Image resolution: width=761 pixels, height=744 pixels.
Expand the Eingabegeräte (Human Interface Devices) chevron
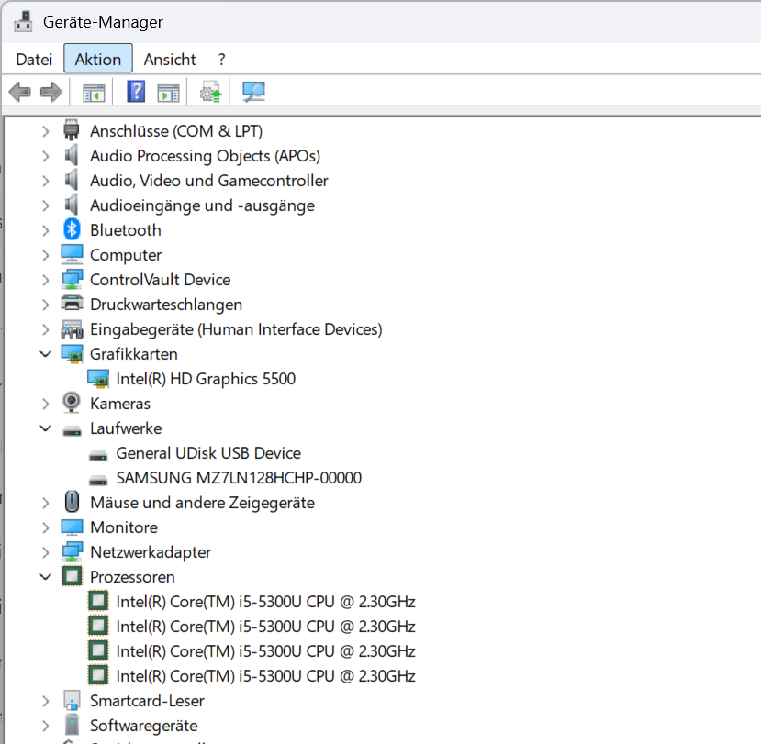[x=45, y=330]
